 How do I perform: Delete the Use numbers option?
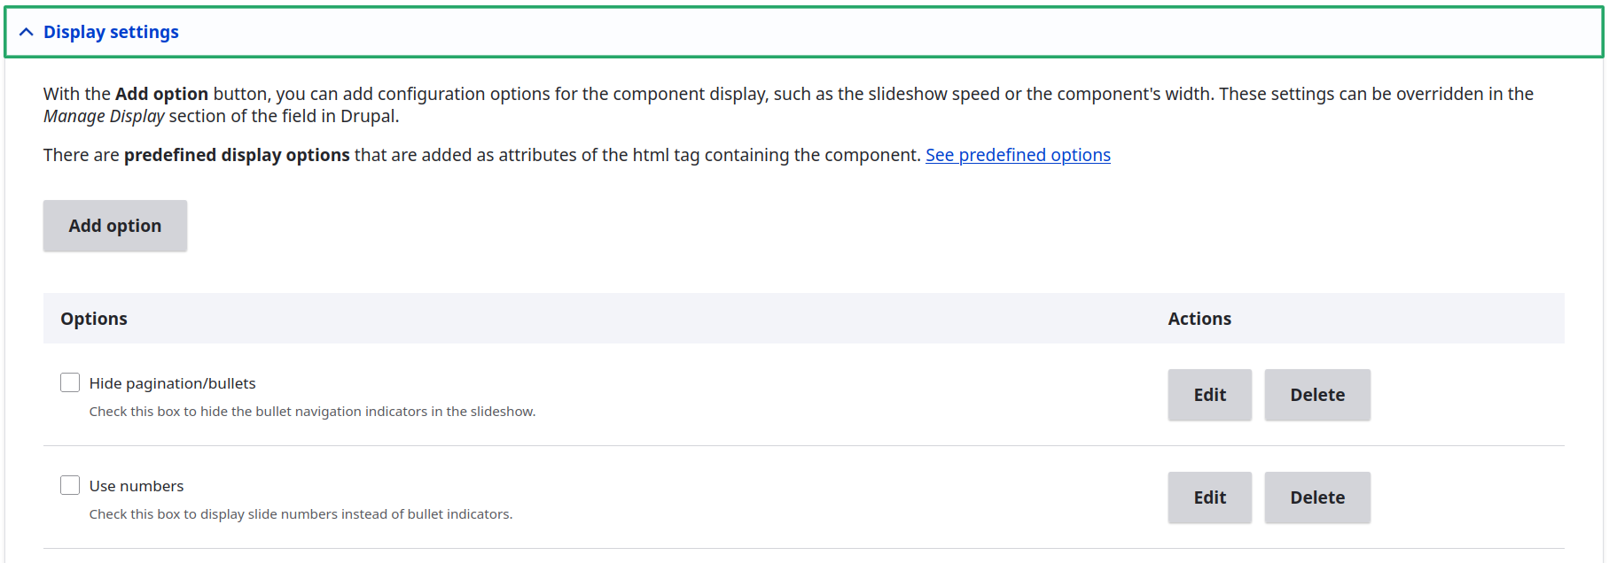click(1316, 497)
